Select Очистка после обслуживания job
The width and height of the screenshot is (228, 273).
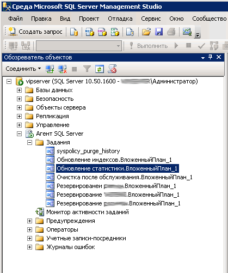[x=125, y=177]
